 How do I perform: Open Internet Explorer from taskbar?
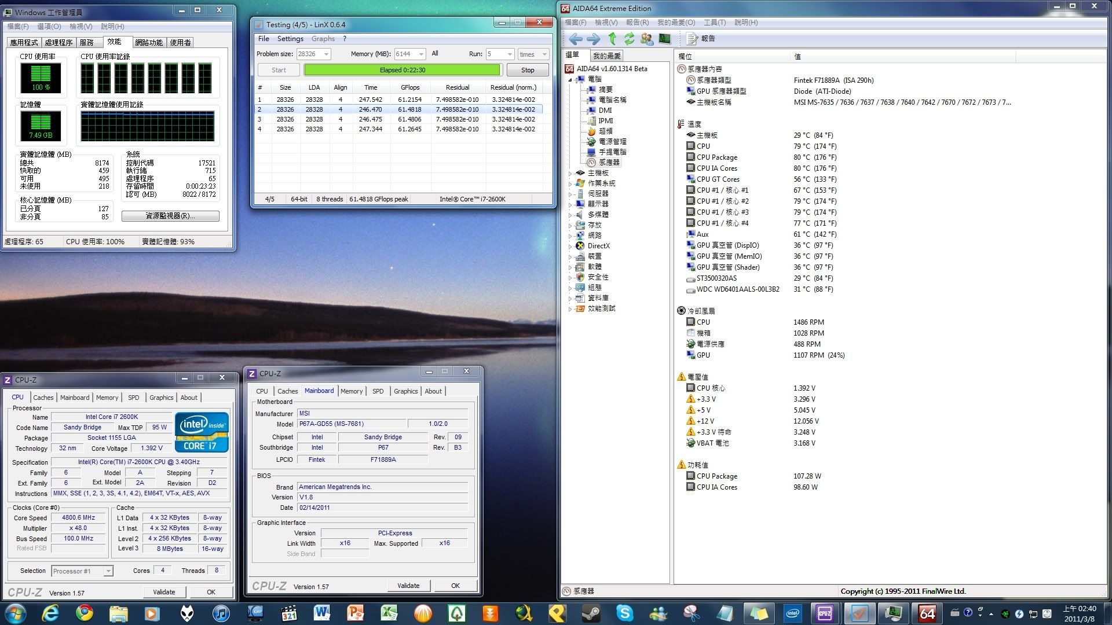(51, 613)
